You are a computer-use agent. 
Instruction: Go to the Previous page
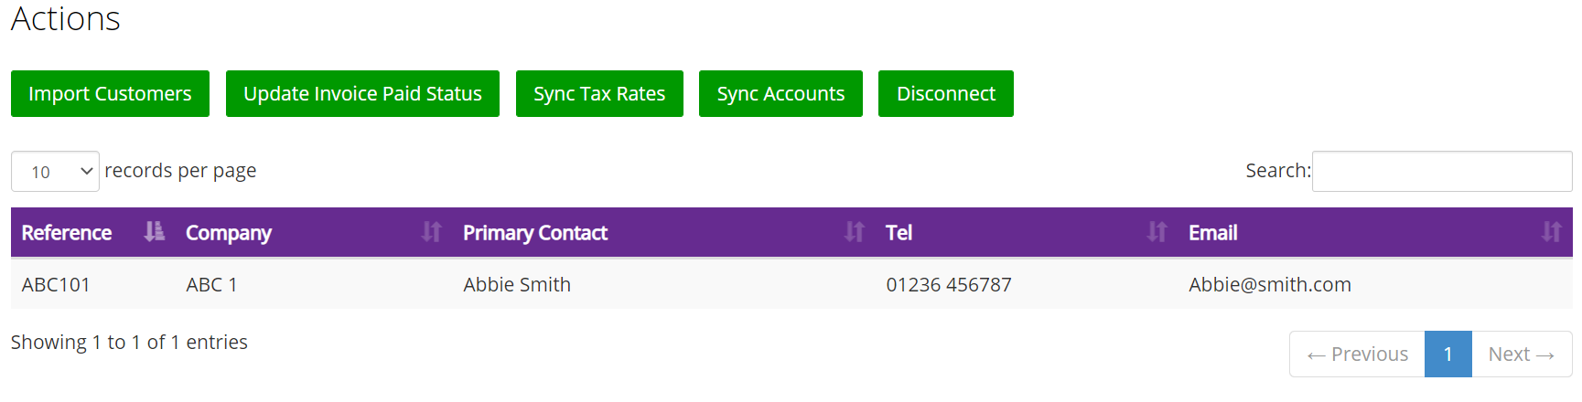tap(1357, 354)
